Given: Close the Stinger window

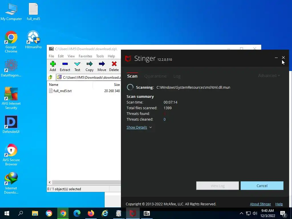Looking at the screenshot, I should click(x=283, y=58).
